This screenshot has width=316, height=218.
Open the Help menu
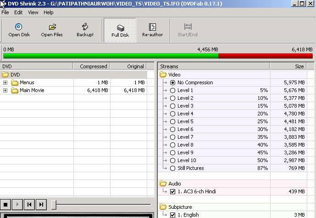pos(48,12)
